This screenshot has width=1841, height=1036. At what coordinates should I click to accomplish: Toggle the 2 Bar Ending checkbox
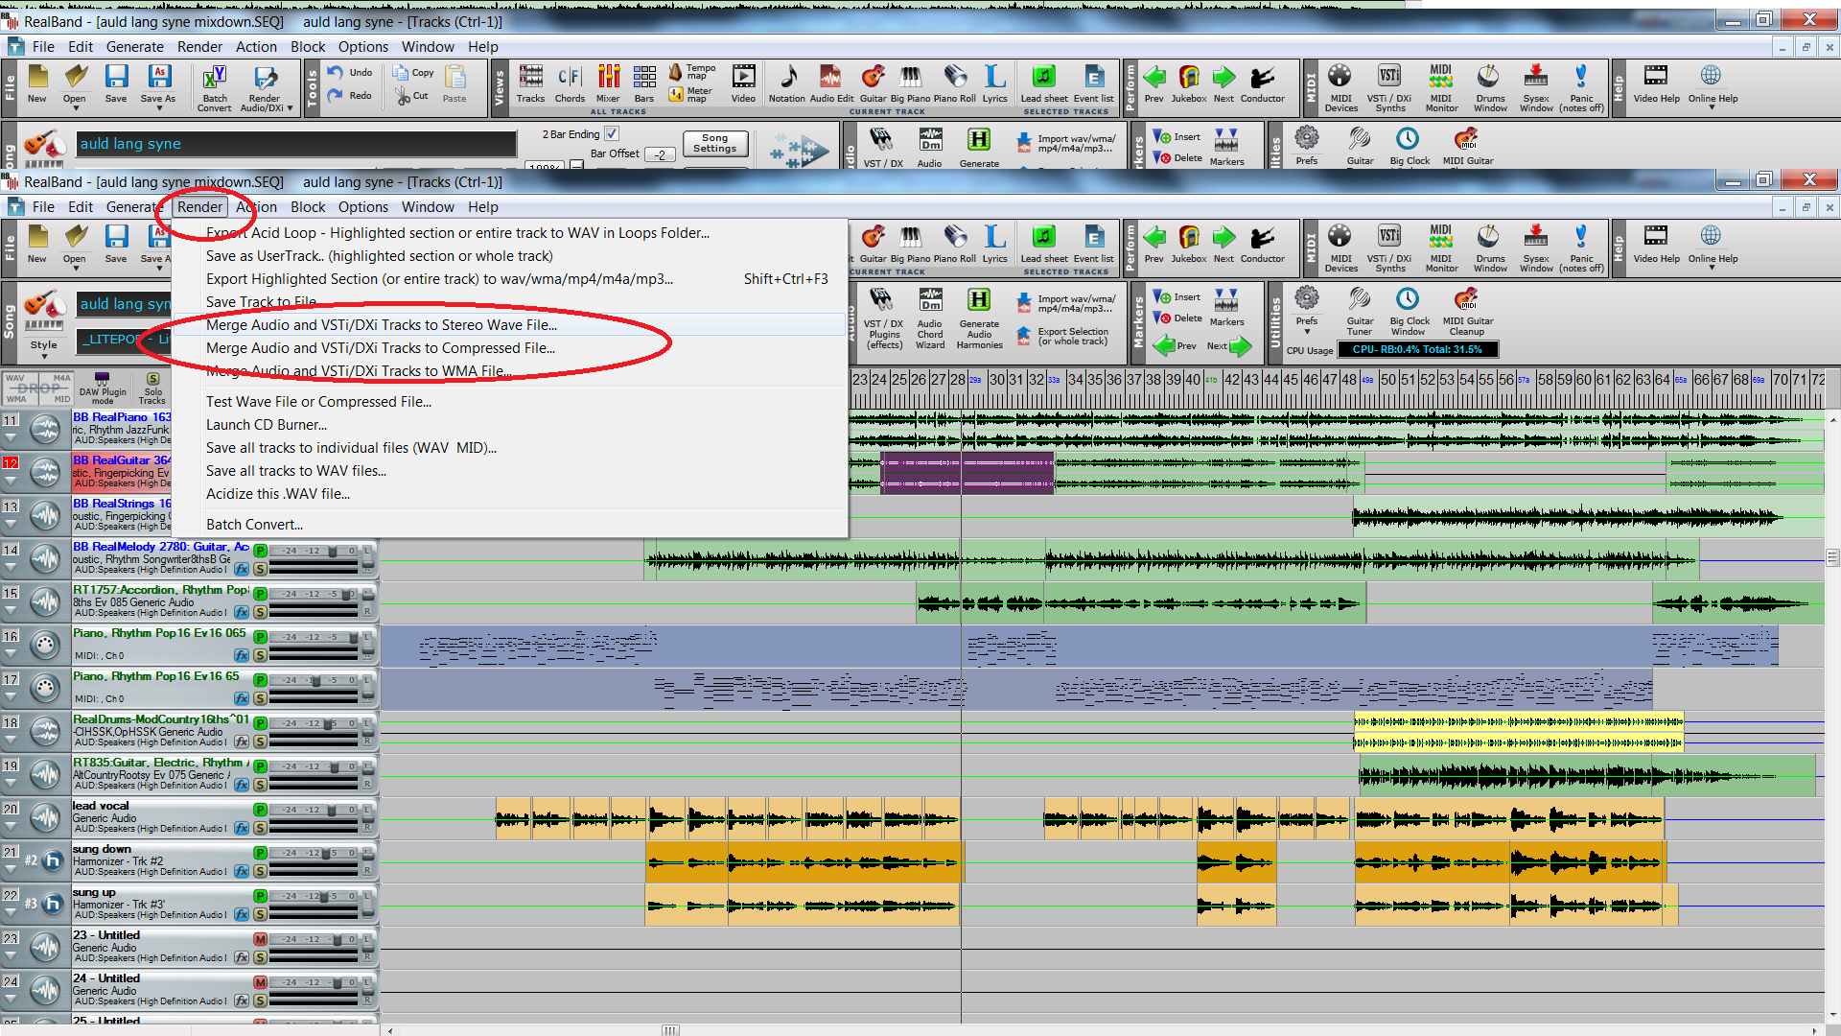tap(607, 134)
